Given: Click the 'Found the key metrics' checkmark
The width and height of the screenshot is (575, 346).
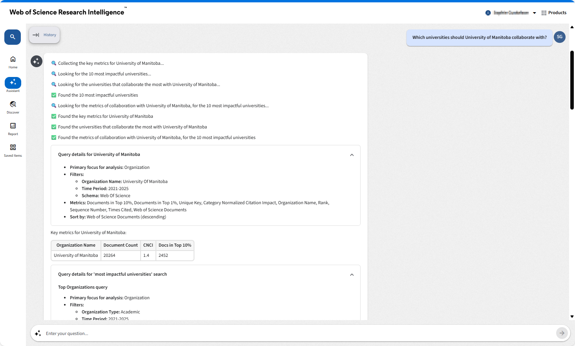Looking at the screenshot, I should pyautogui.click(x=54, y=116).
